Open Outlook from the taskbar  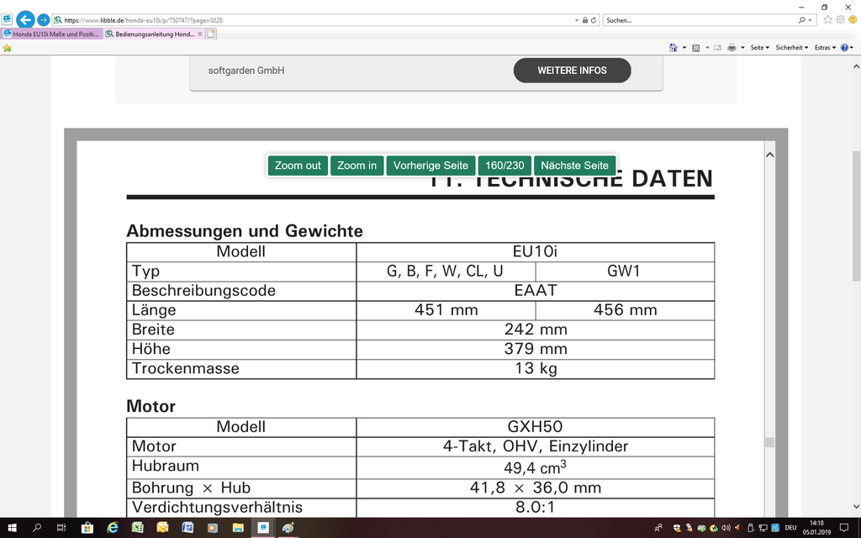[x=162, y=528]
